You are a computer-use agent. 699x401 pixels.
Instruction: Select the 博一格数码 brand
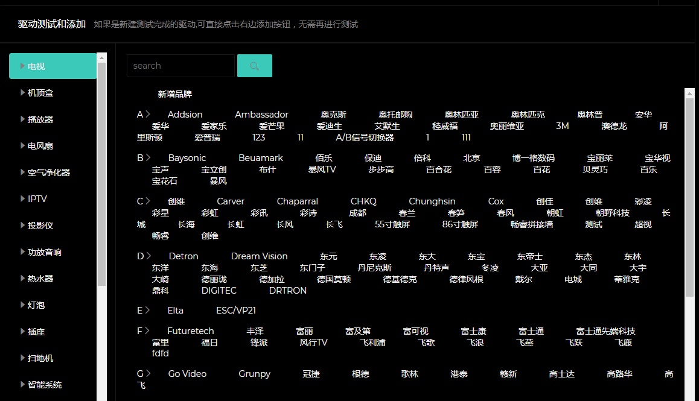pos(534,158)
